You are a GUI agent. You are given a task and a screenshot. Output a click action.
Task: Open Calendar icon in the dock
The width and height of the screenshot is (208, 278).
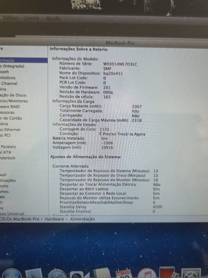124,273
